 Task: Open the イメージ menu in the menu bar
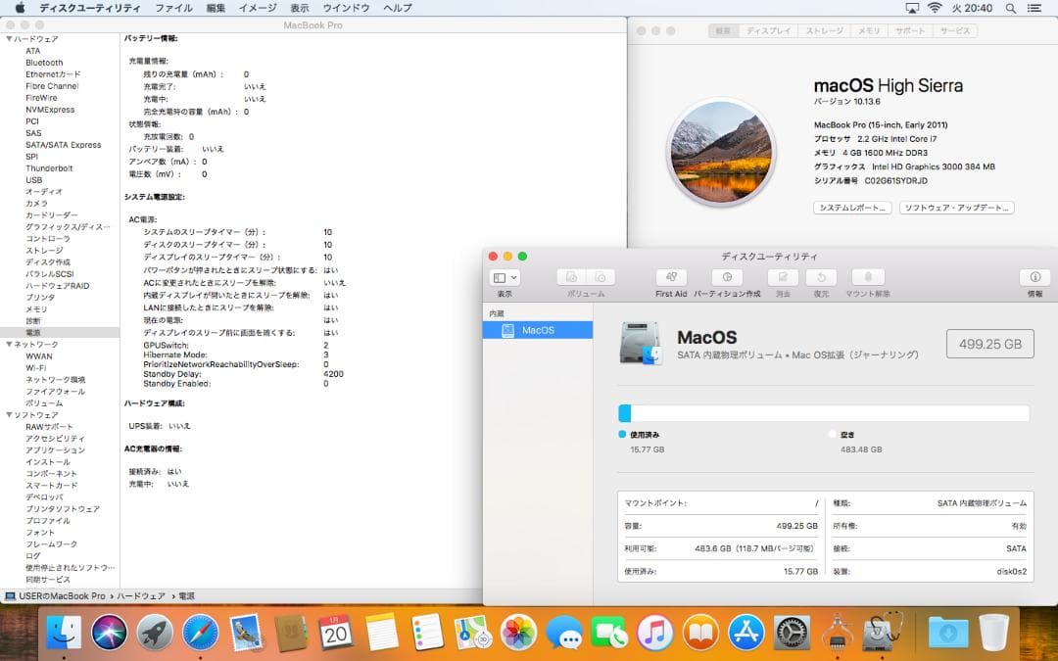tap(259, 8)
